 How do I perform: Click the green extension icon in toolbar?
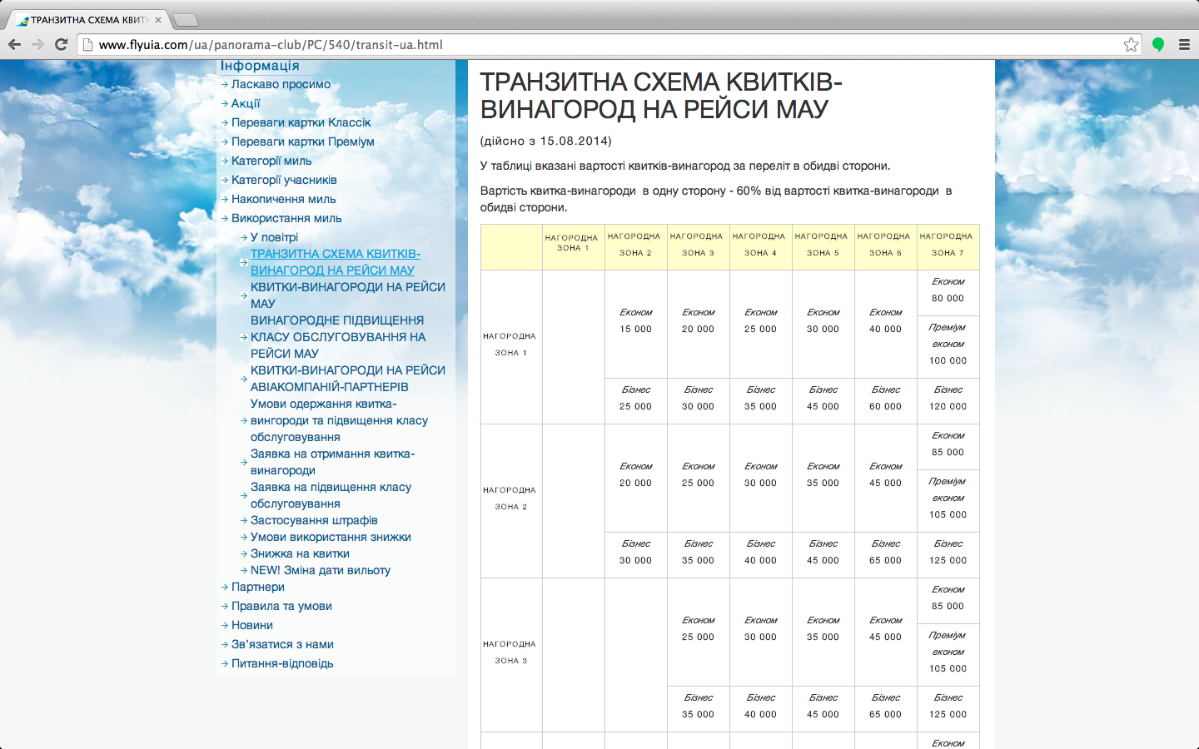click(1157, 44)
